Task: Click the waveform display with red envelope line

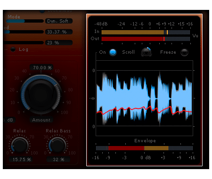Action: click(x=144, y=98)
